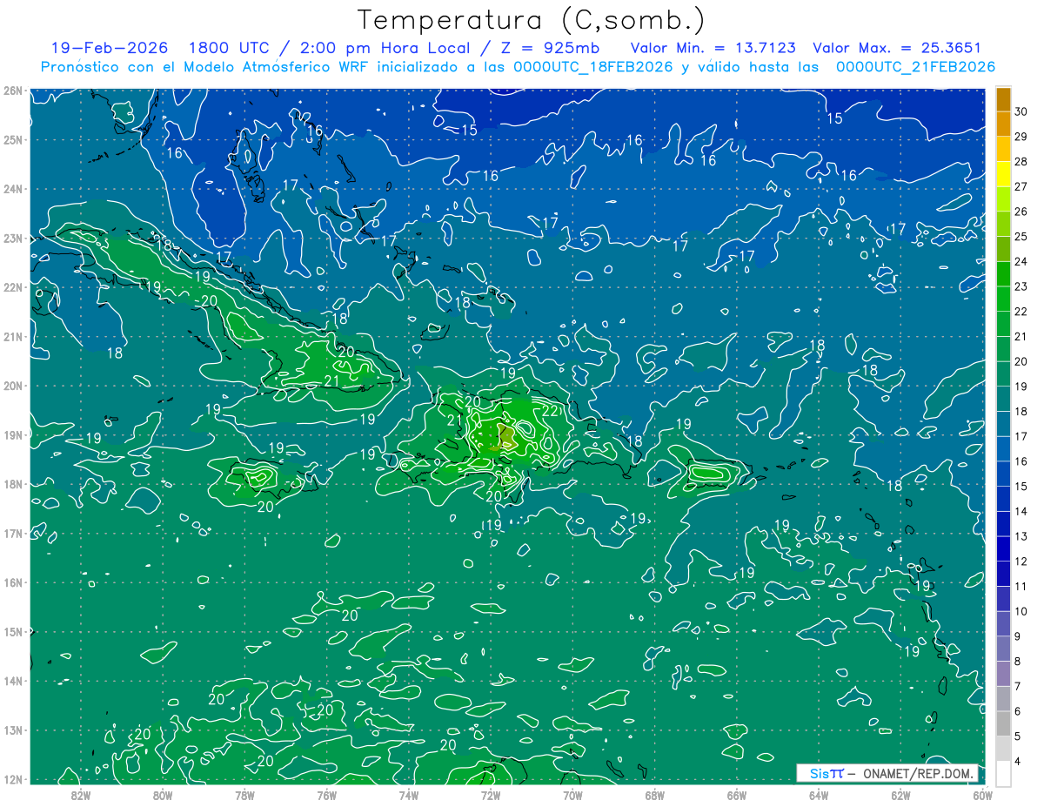Screen dimensions: 1044x807
Task: Click the legend scale value 25
Action: coord(1021,237)
